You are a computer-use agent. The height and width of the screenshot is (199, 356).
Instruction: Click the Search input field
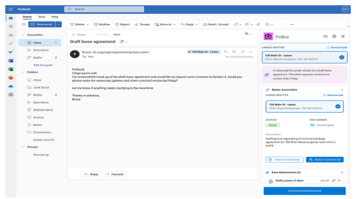[x=104, y=9]
